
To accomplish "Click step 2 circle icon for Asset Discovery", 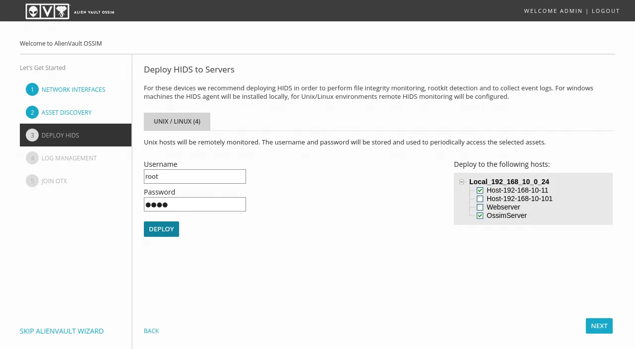I will pos(32,112).
